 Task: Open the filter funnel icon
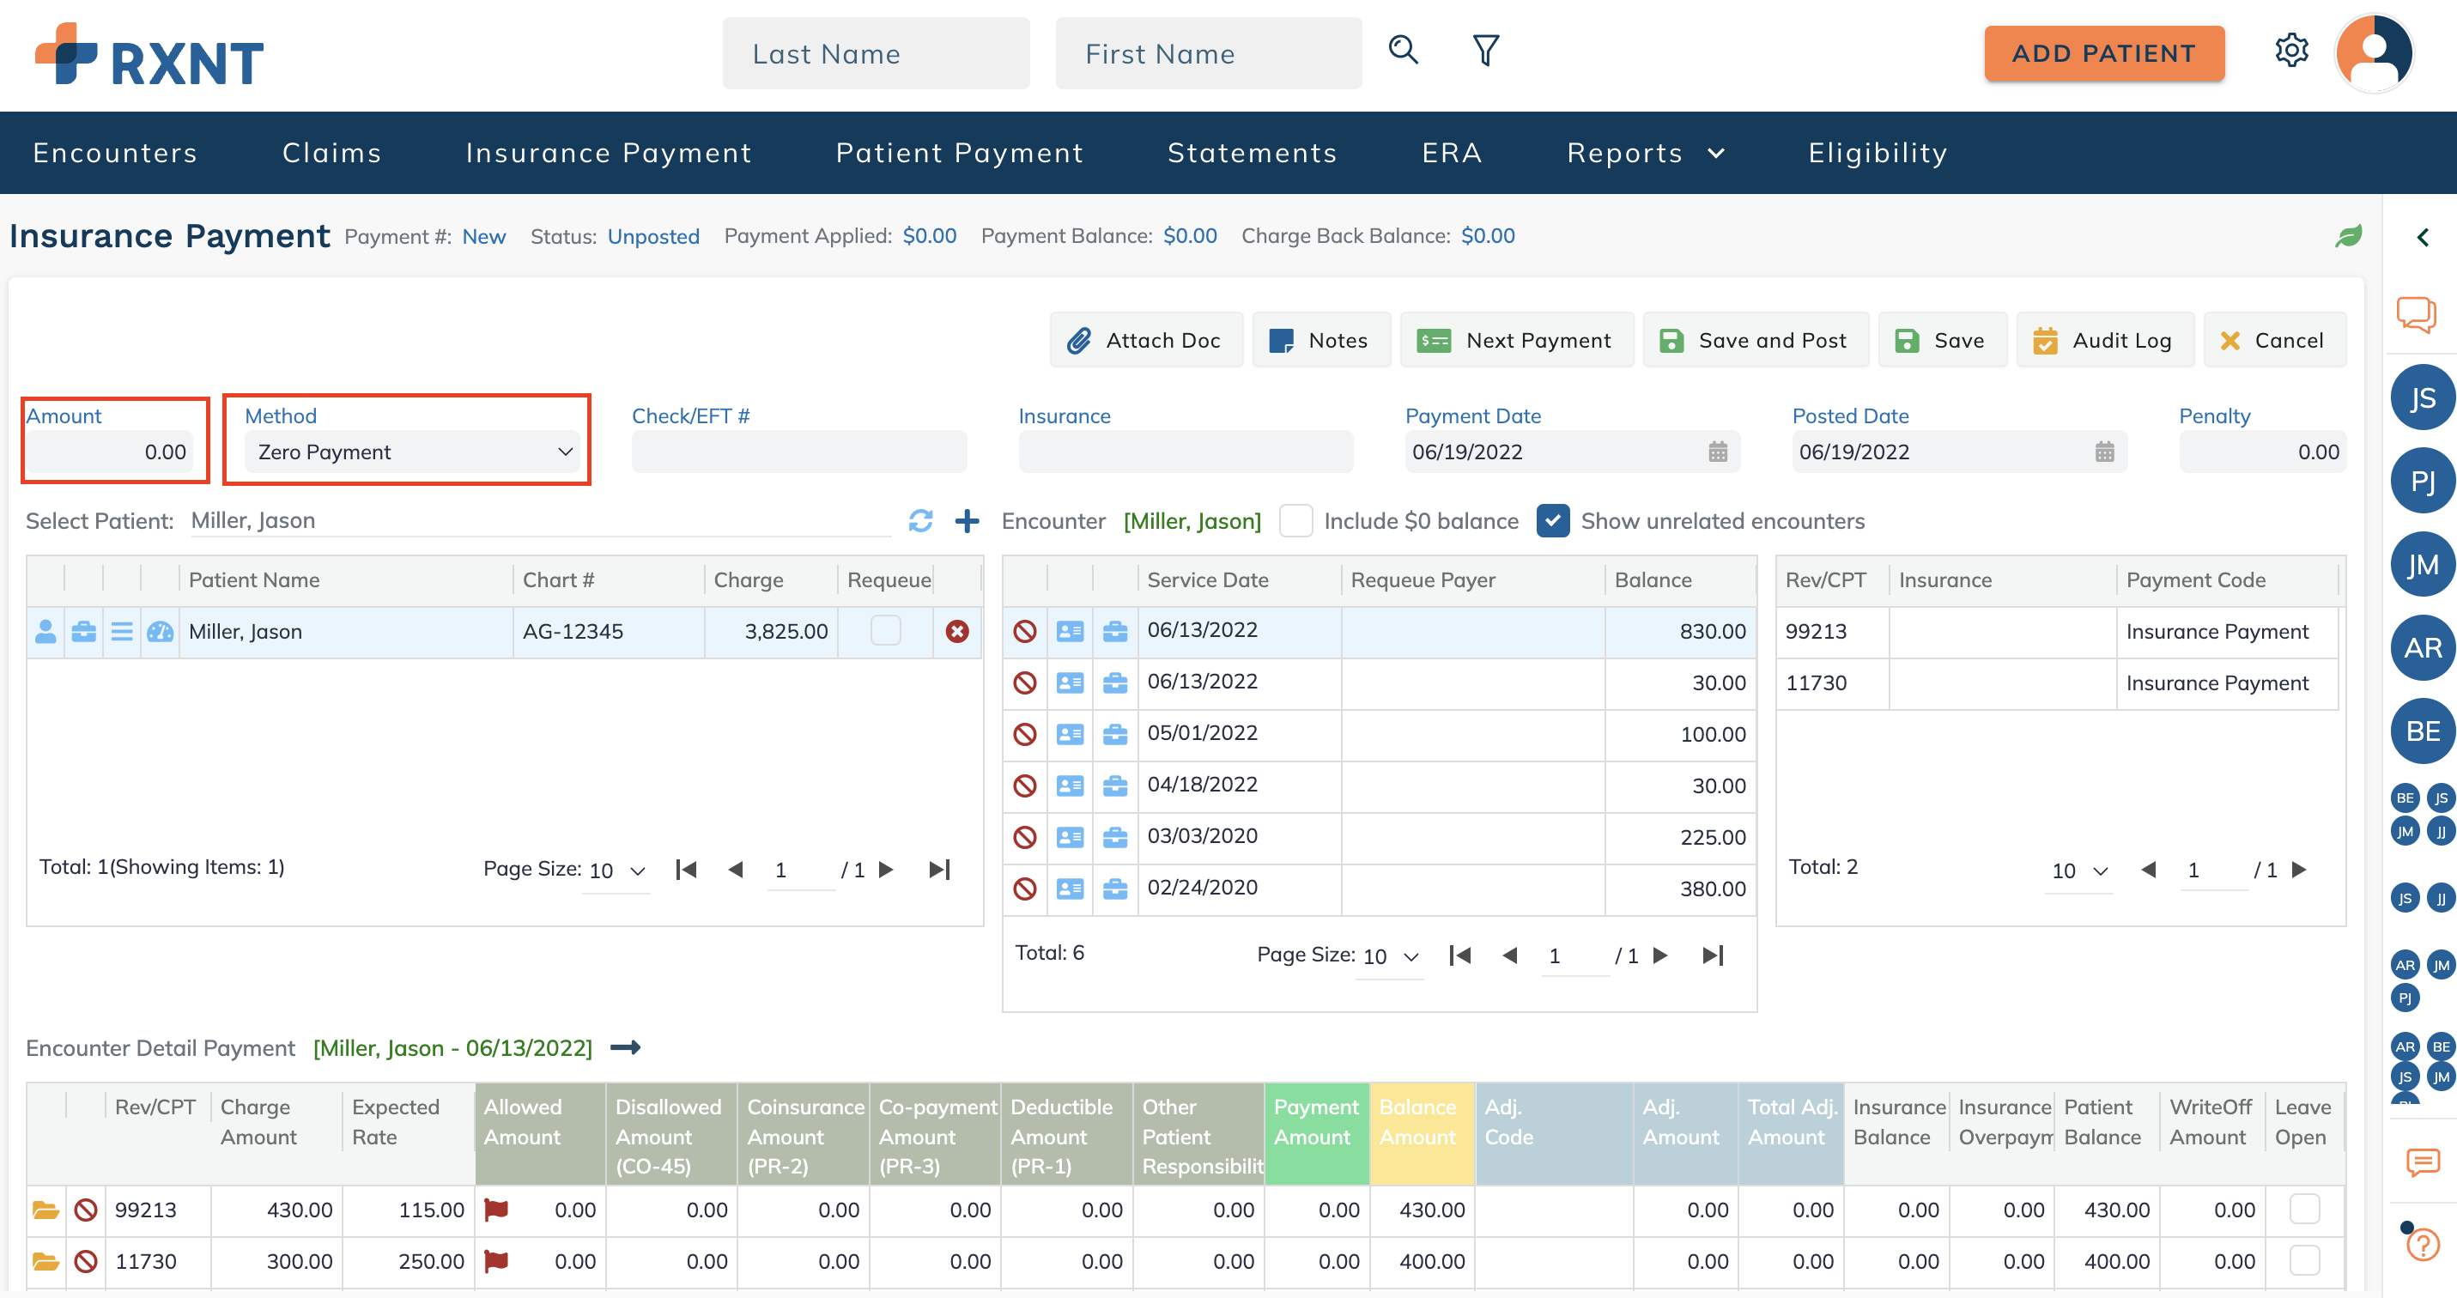(x=1485, y=51)
